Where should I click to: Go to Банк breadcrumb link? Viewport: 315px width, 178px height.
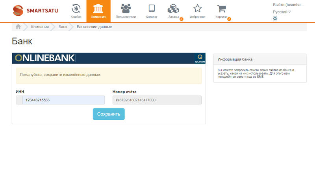pyautogui.click(x=63, y=27)
